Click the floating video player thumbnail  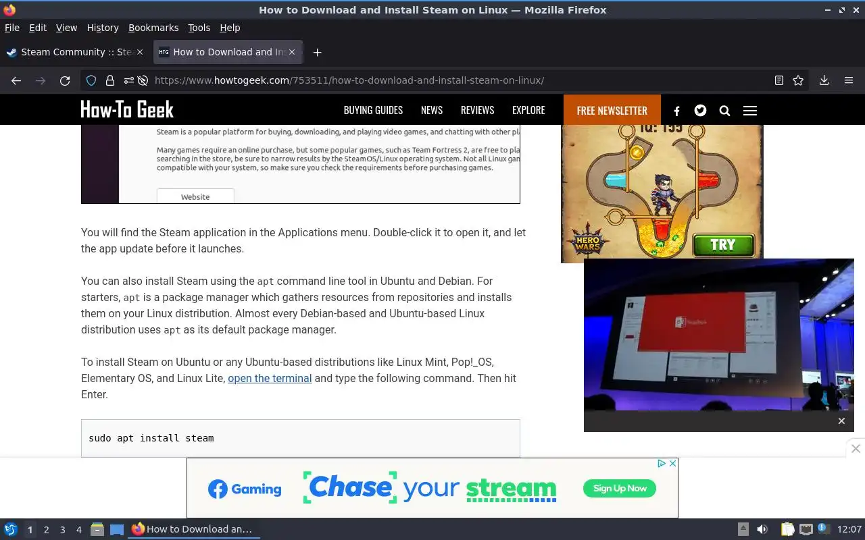pyautogui.click(x=719, y=335)
